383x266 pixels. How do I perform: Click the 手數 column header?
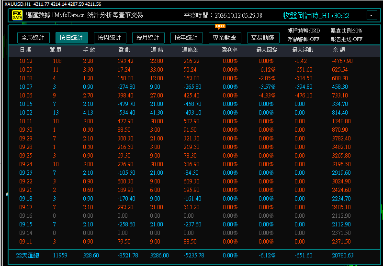coord(89,50)
